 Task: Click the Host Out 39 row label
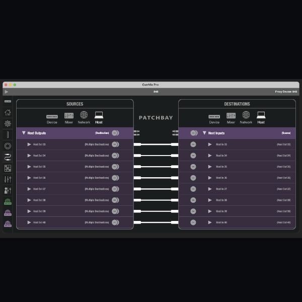pyautogui.click(x=39, y=211)
